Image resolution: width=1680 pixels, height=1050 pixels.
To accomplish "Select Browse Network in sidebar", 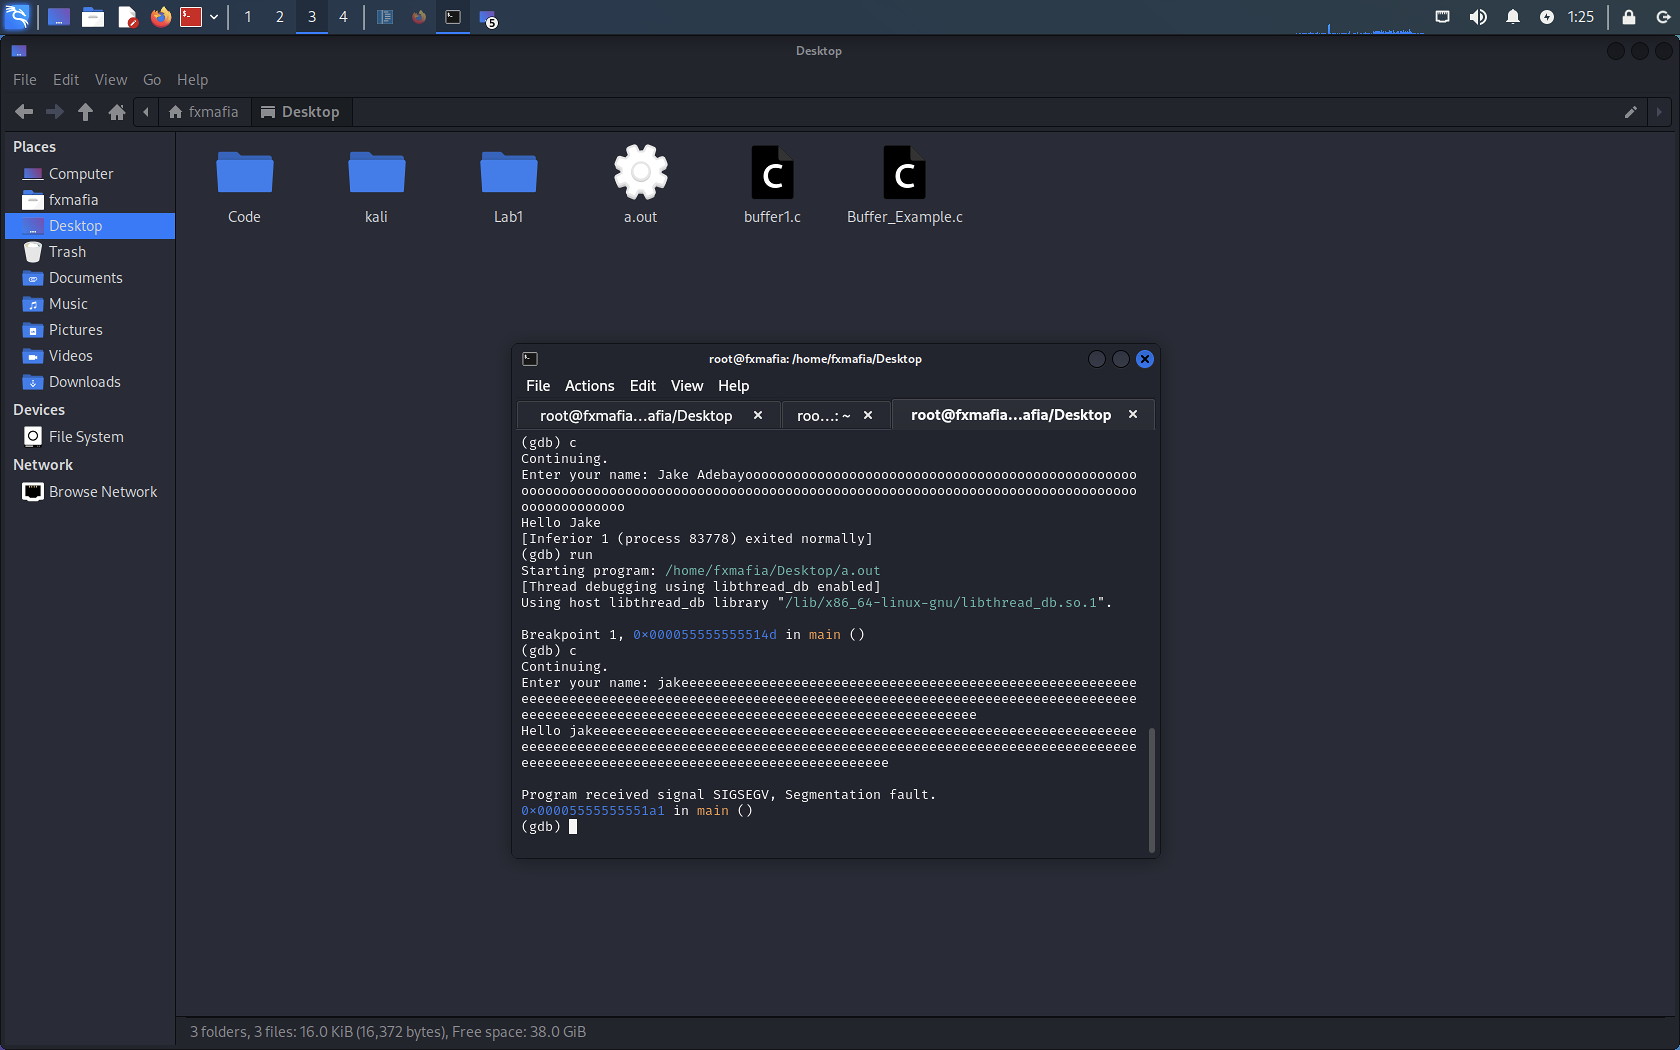I will [89, 491].
